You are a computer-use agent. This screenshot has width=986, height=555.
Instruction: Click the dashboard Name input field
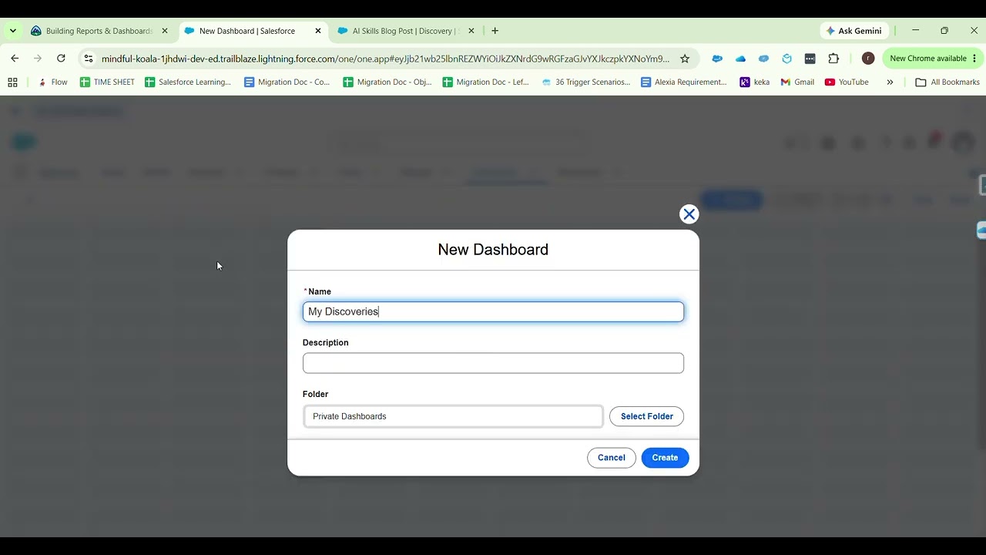(x=493, y=311)
